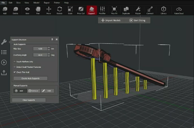Select the tallest yellow support pillar

[93, 79]
